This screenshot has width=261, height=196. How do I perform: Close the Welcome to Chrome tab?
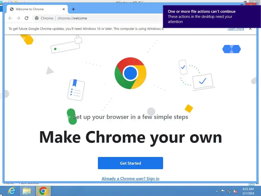[63, 9]
